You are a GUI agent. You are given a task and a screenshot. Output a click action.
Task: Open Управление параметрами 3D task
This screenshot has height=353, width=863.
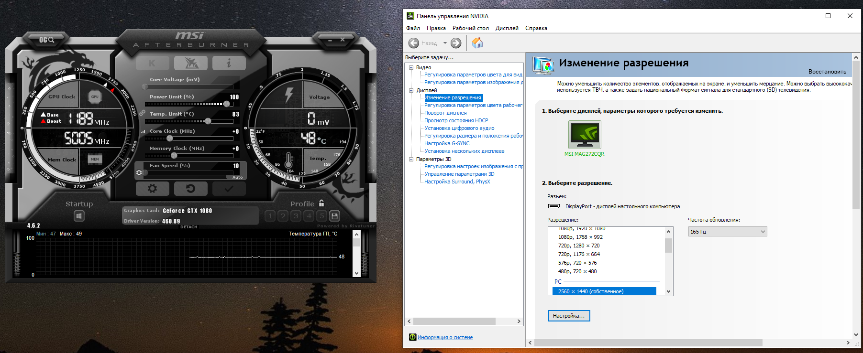click(459, 174)
